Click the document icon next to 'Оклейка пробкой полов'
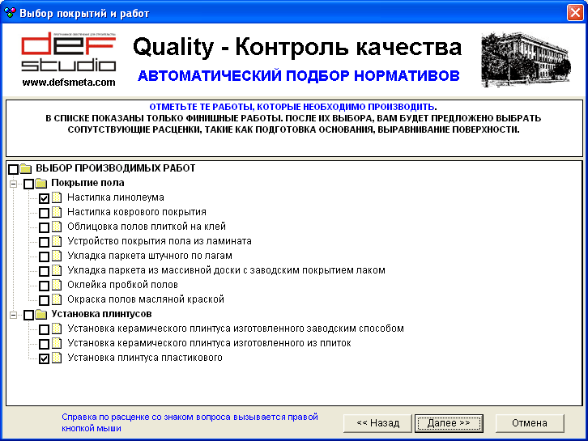The height and width of the screenshot is (441, 588). click(57, 286)
